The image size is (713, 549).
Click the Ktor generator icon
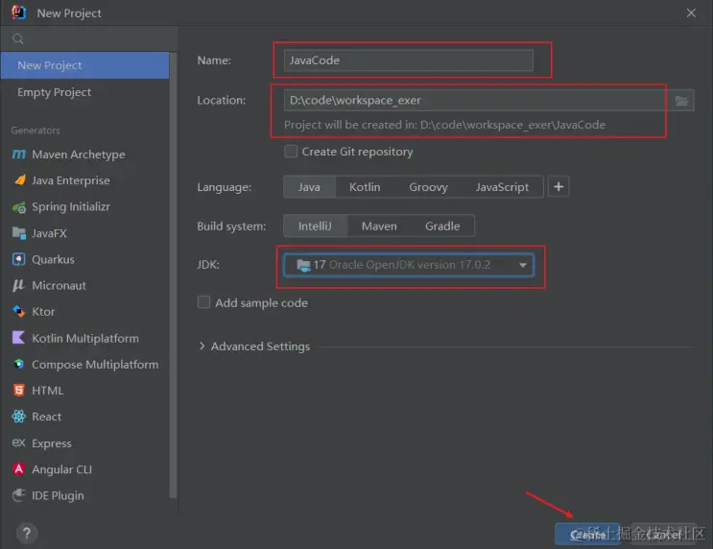[18, 312]
